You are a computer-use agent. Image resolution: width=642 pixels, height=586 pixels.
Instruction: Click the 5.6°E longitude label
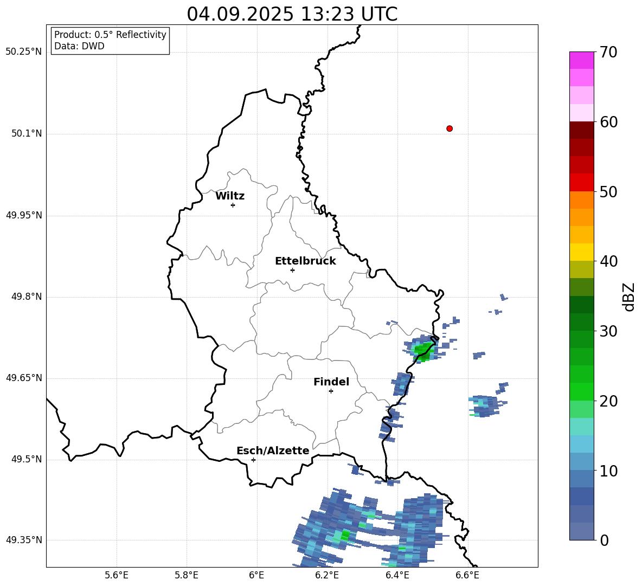click(x=117, y=575)
